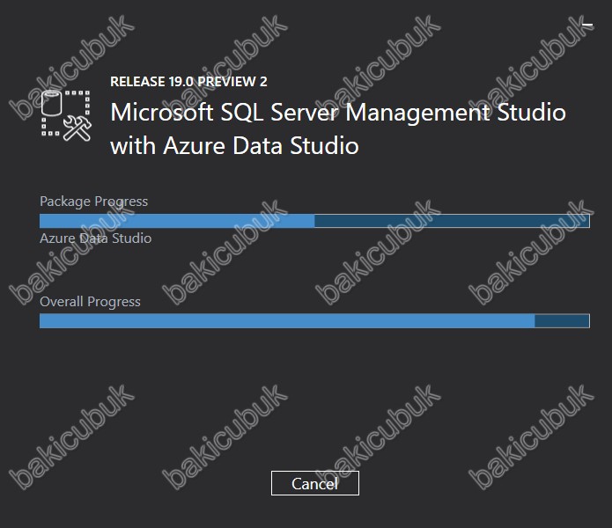612x528 pixels.
Task: Click the RELEASE 19.0 PREVIEW 2 text
Action: pos(188,82)
